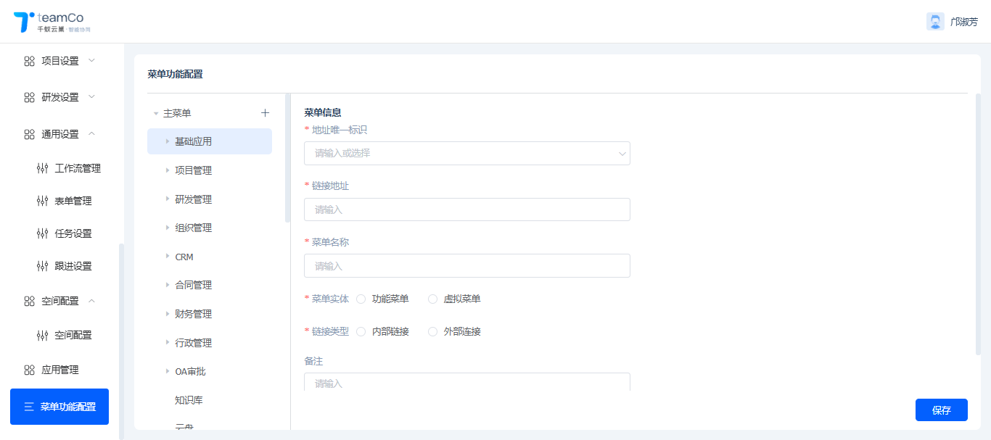Image resolution: width=991 pixels, height=440 pixels.
Task: Click the menu tree vertical scrollbar
Action: coord(287,158)
